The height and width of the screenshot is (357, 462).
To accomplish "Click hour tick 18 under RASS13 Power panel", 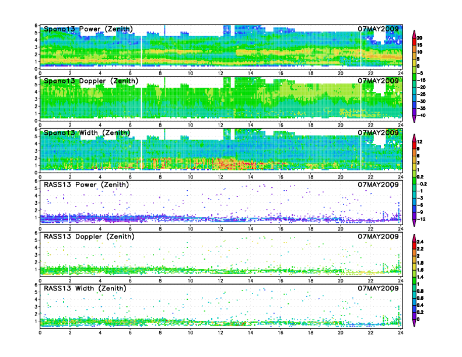I will pos(310,229).
